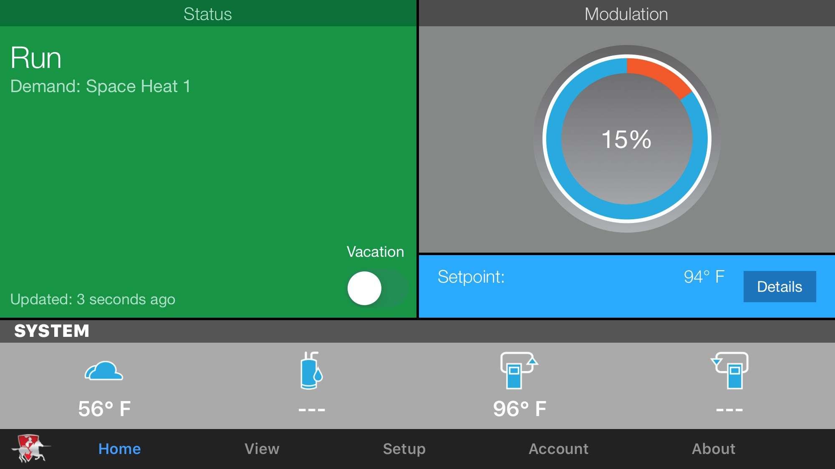Click the Run status text
Viewport: 835px width, 469px height.
(36, 58)
